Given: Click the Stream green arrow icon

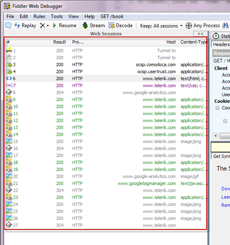Looking at the screenshot, I should [x=85, y=25].
